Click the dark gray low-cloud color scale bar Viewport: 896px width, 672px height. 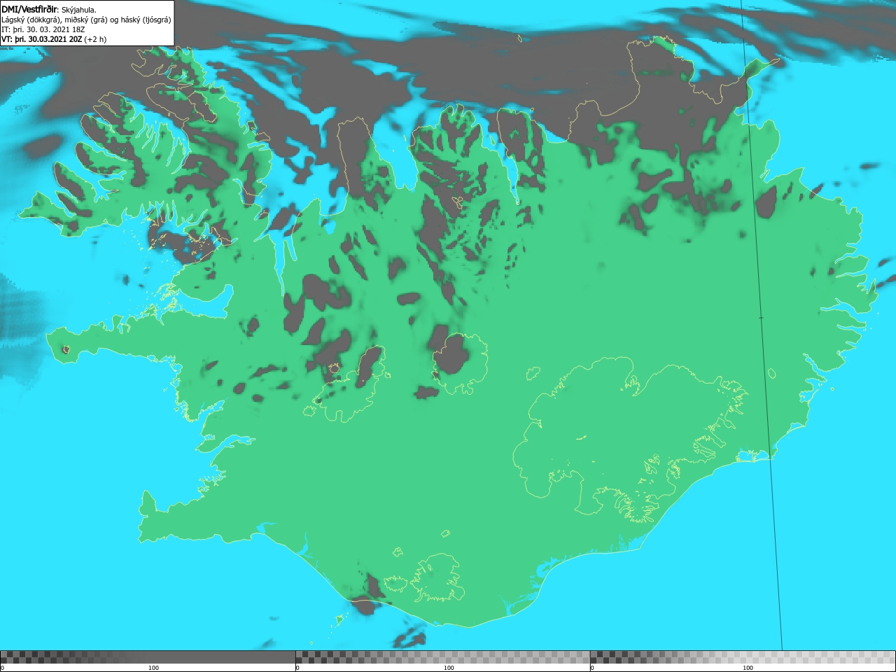(x=147, y=657)
